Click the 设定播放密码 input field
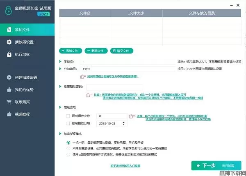 click(114, 87)
